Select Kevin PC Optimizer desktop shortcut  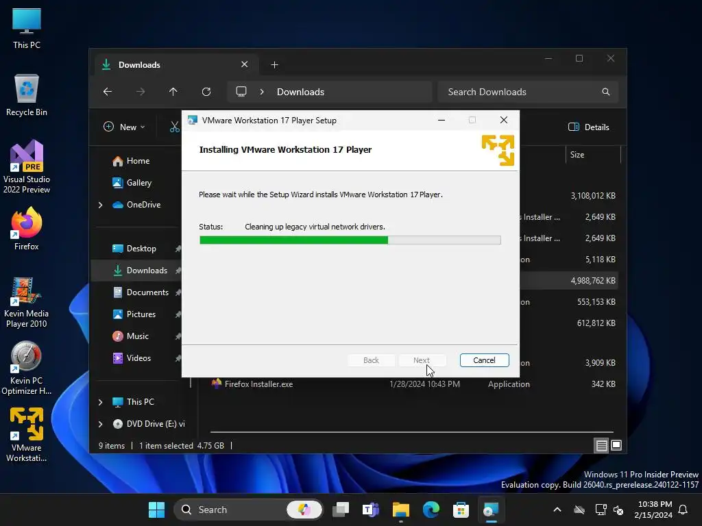pos(27,368)
